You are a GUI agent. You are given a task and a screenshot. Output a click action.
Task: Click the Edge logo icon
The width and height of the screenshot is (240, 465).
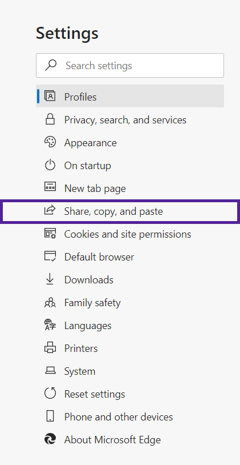pos(50,439)
